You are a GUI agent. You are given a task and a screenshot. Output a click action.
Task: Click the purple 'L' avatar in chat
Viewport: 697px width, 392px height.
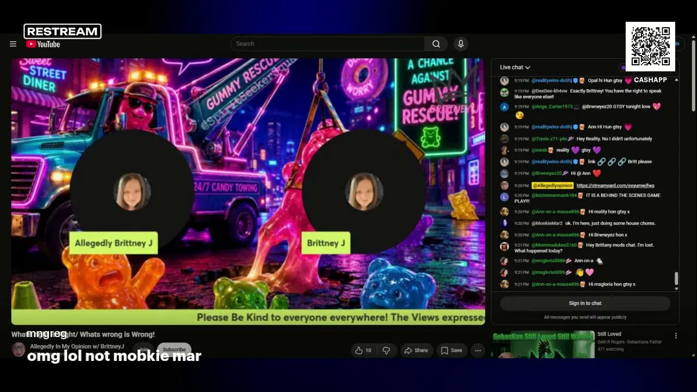click(x=504, y=197)
